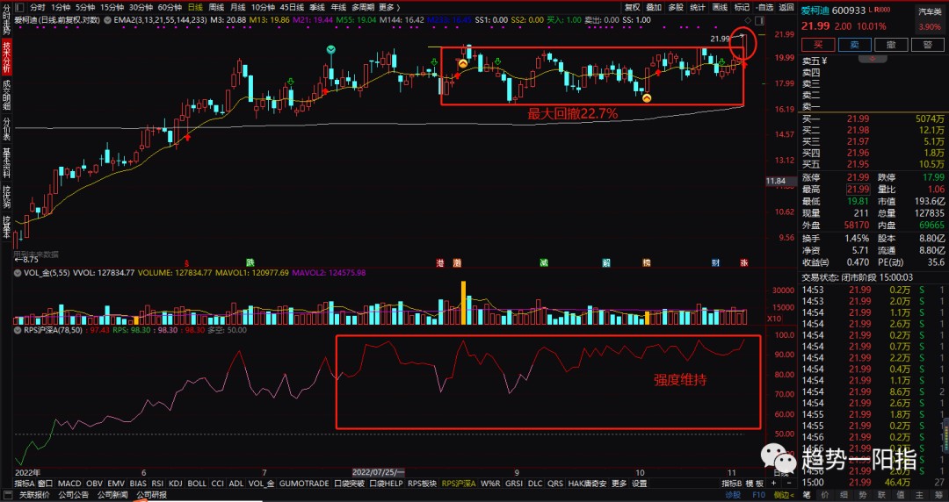Open the 多周期 multi-period view
The height and width of the screenshot is (502, 949).
tap(363, 7)
